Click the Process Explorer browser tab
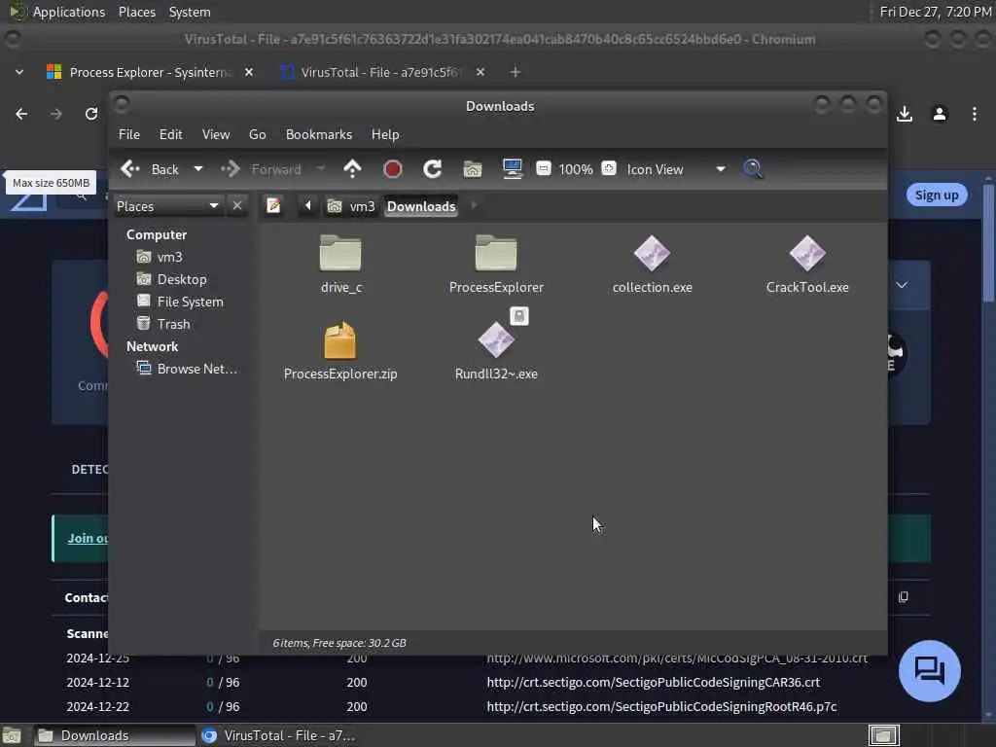Image resolution: width=996 pixels, height=747 pixels. click(x=150, y=72)
